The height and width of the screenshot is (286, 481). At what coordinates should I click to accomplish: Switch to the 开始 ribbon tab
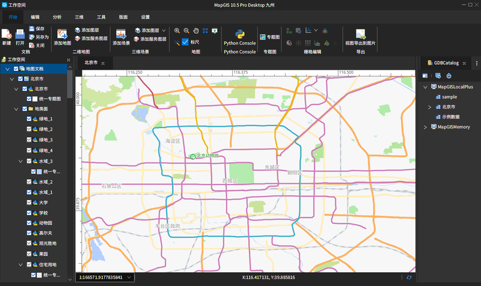pos(13,17)
